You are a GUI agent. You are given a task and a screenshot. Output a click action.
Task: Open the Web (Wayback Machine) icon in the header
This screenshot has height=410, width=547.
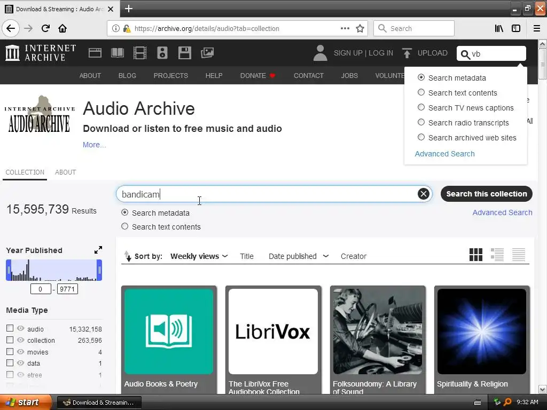click(x=95, y=53)
